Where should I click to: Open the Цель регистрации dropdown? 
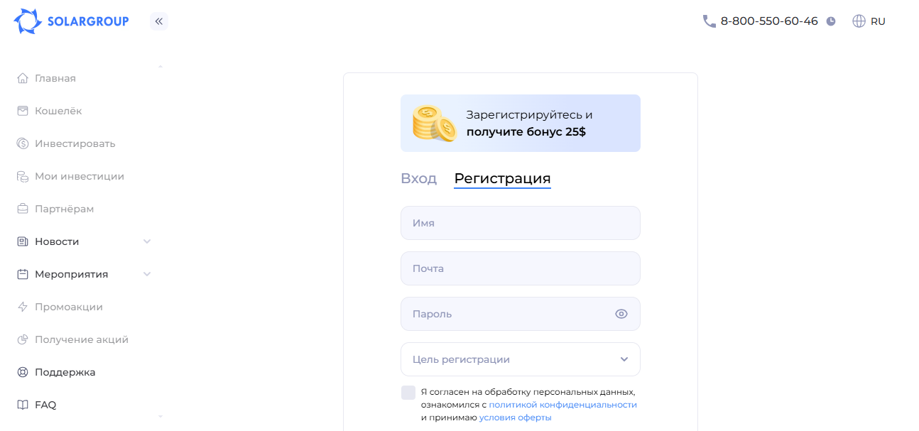[520, 359]
